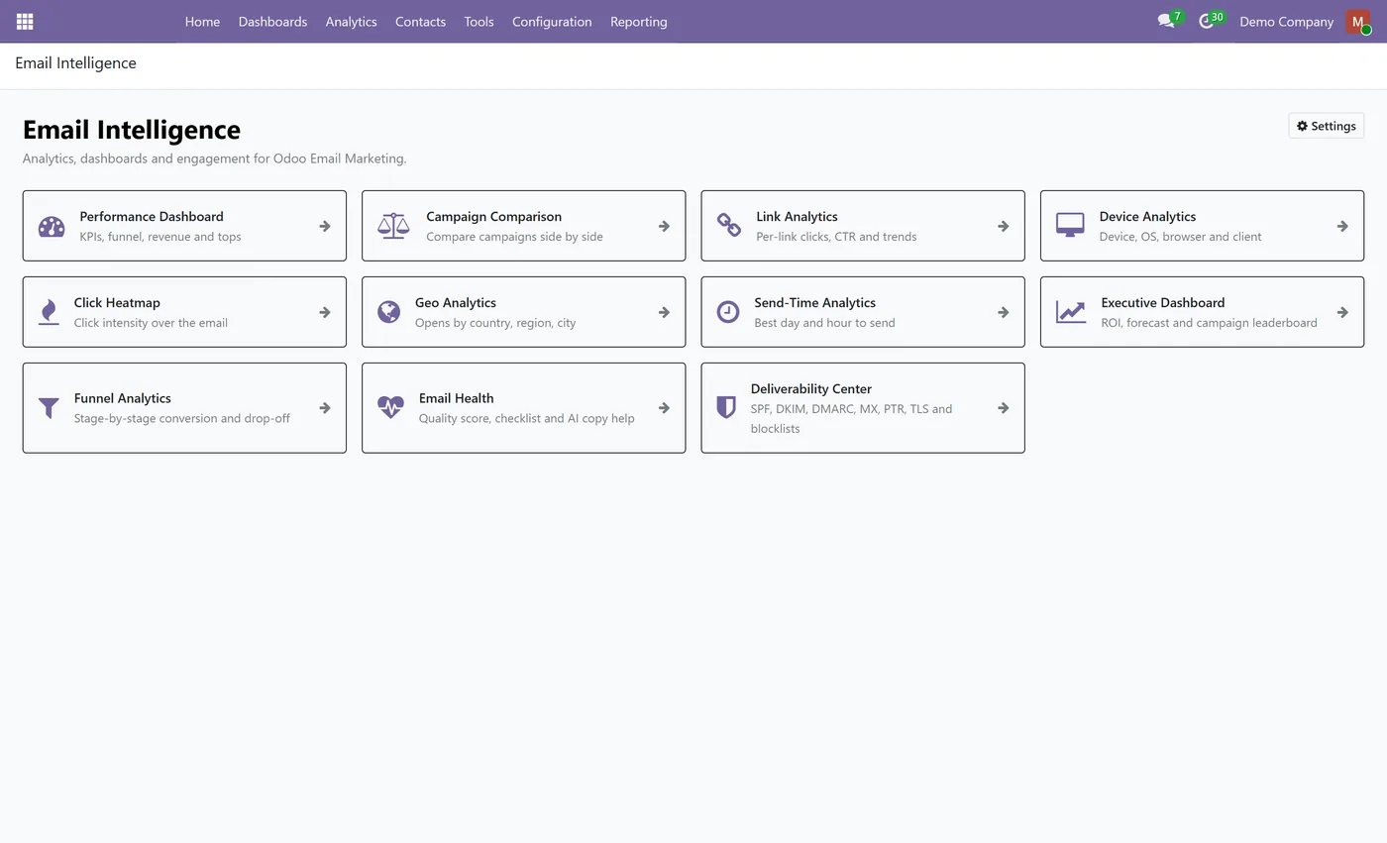Click the arrow on Geo Analytics card

click(664, 312)
